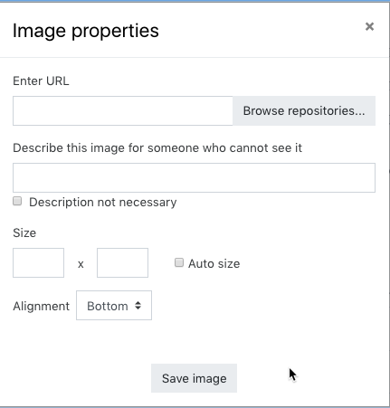Screen dimensions: 390x408
Task: Click the Alignment dropdown arrows icon
Action: [138, 306]
